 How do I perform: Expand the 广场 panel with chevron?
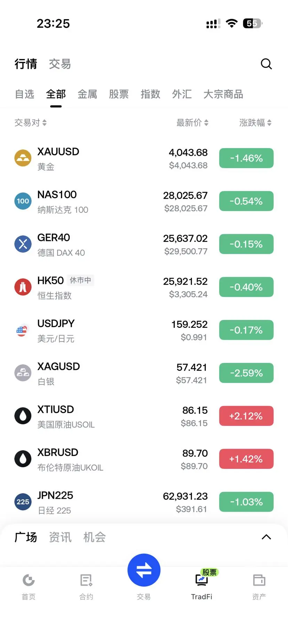click(266, 537)
